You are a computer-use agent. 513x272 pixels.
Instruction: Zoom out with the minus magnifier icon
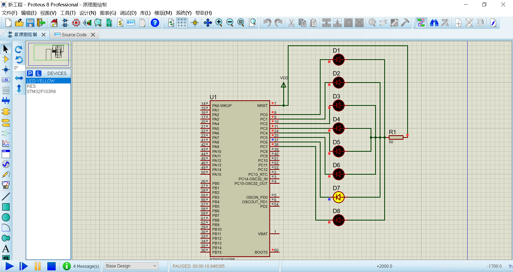tap(230, 23)
